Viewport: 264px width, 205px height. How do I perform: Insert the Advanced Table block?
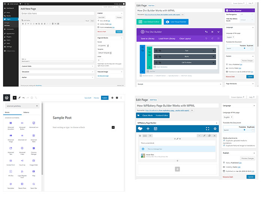pos(34,138)
